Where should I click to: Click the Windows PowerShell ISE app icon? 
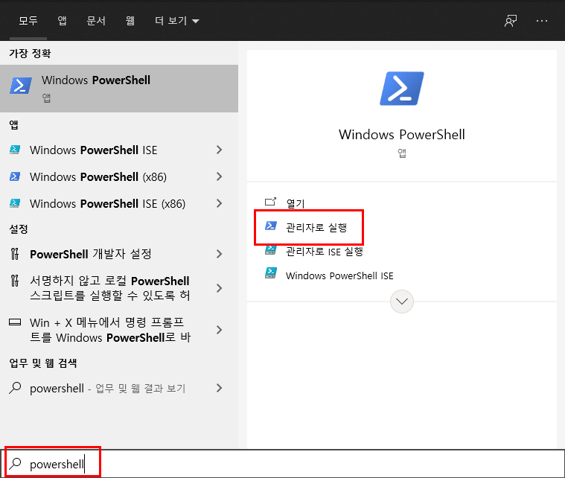[x=15, y=150]
